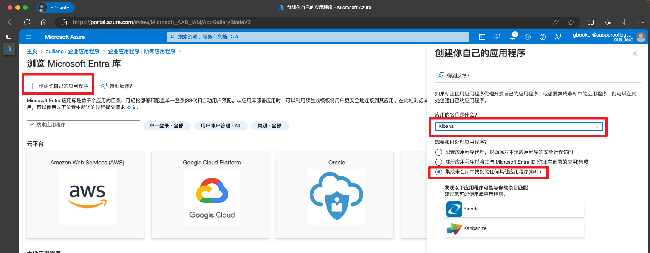
Task: Focus the 搜索应用程序 search box
Action: (x=84, y=125)
